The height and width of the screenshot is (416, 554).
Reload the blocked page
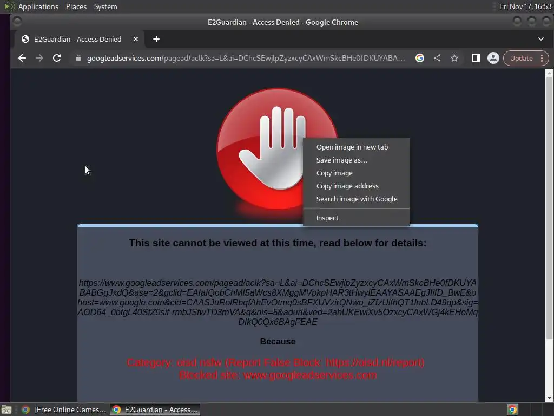click(x=56, y=58)
